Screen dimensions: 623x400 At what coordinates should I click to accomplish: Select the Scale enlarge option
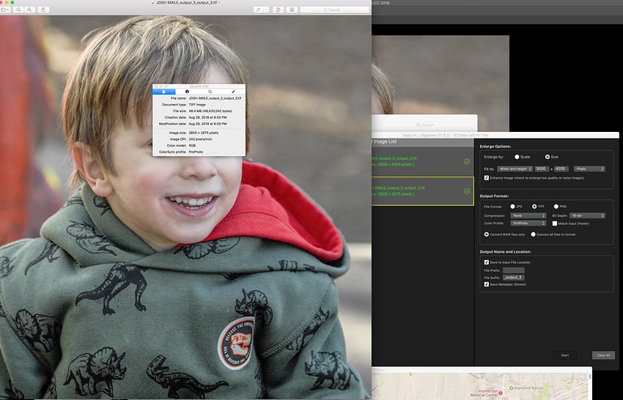517,157
